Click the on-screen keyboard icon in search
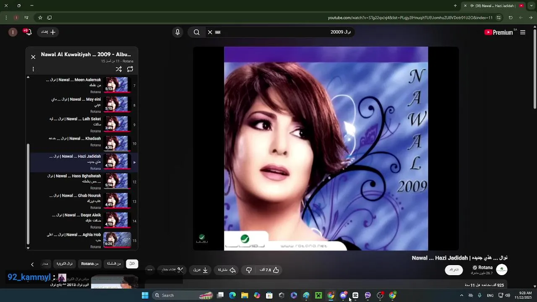This screenshot has height=302, width=537. [218, 32]
